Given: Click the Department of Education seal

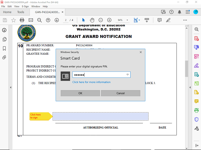Looking at the screenshot, I should click(x=27, y=33).
